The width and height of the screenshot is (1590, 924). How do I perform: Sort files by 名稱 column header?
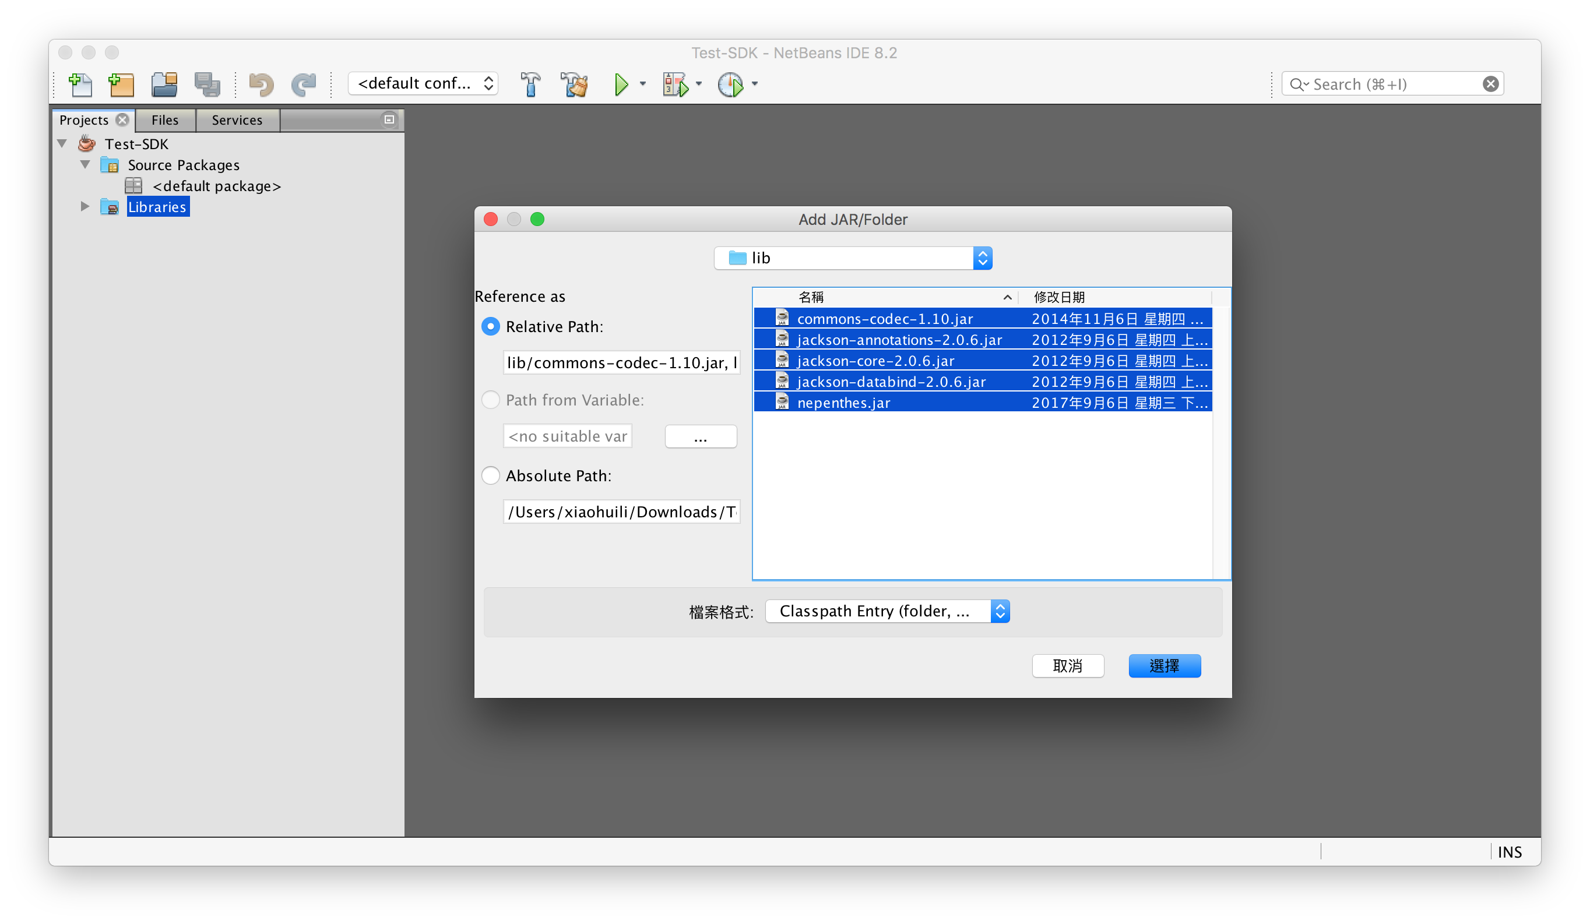(885, 297)
